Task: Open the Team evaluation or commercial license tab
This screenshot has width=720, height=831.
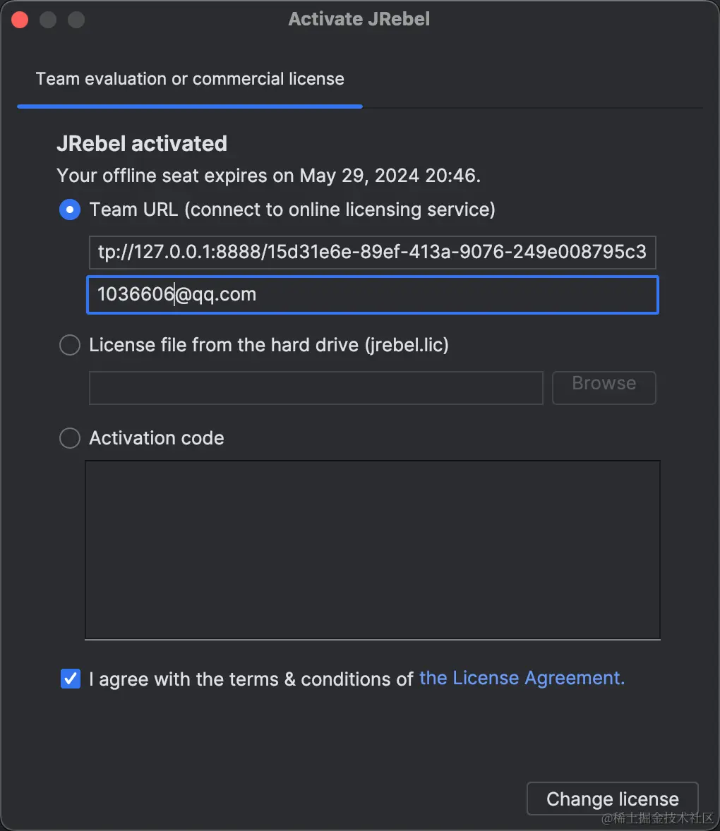Action: click(x=190, y=79)
